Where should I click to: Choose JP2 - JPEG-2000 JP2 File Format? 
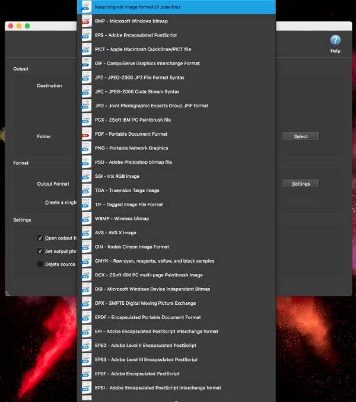tap(176, 78)
